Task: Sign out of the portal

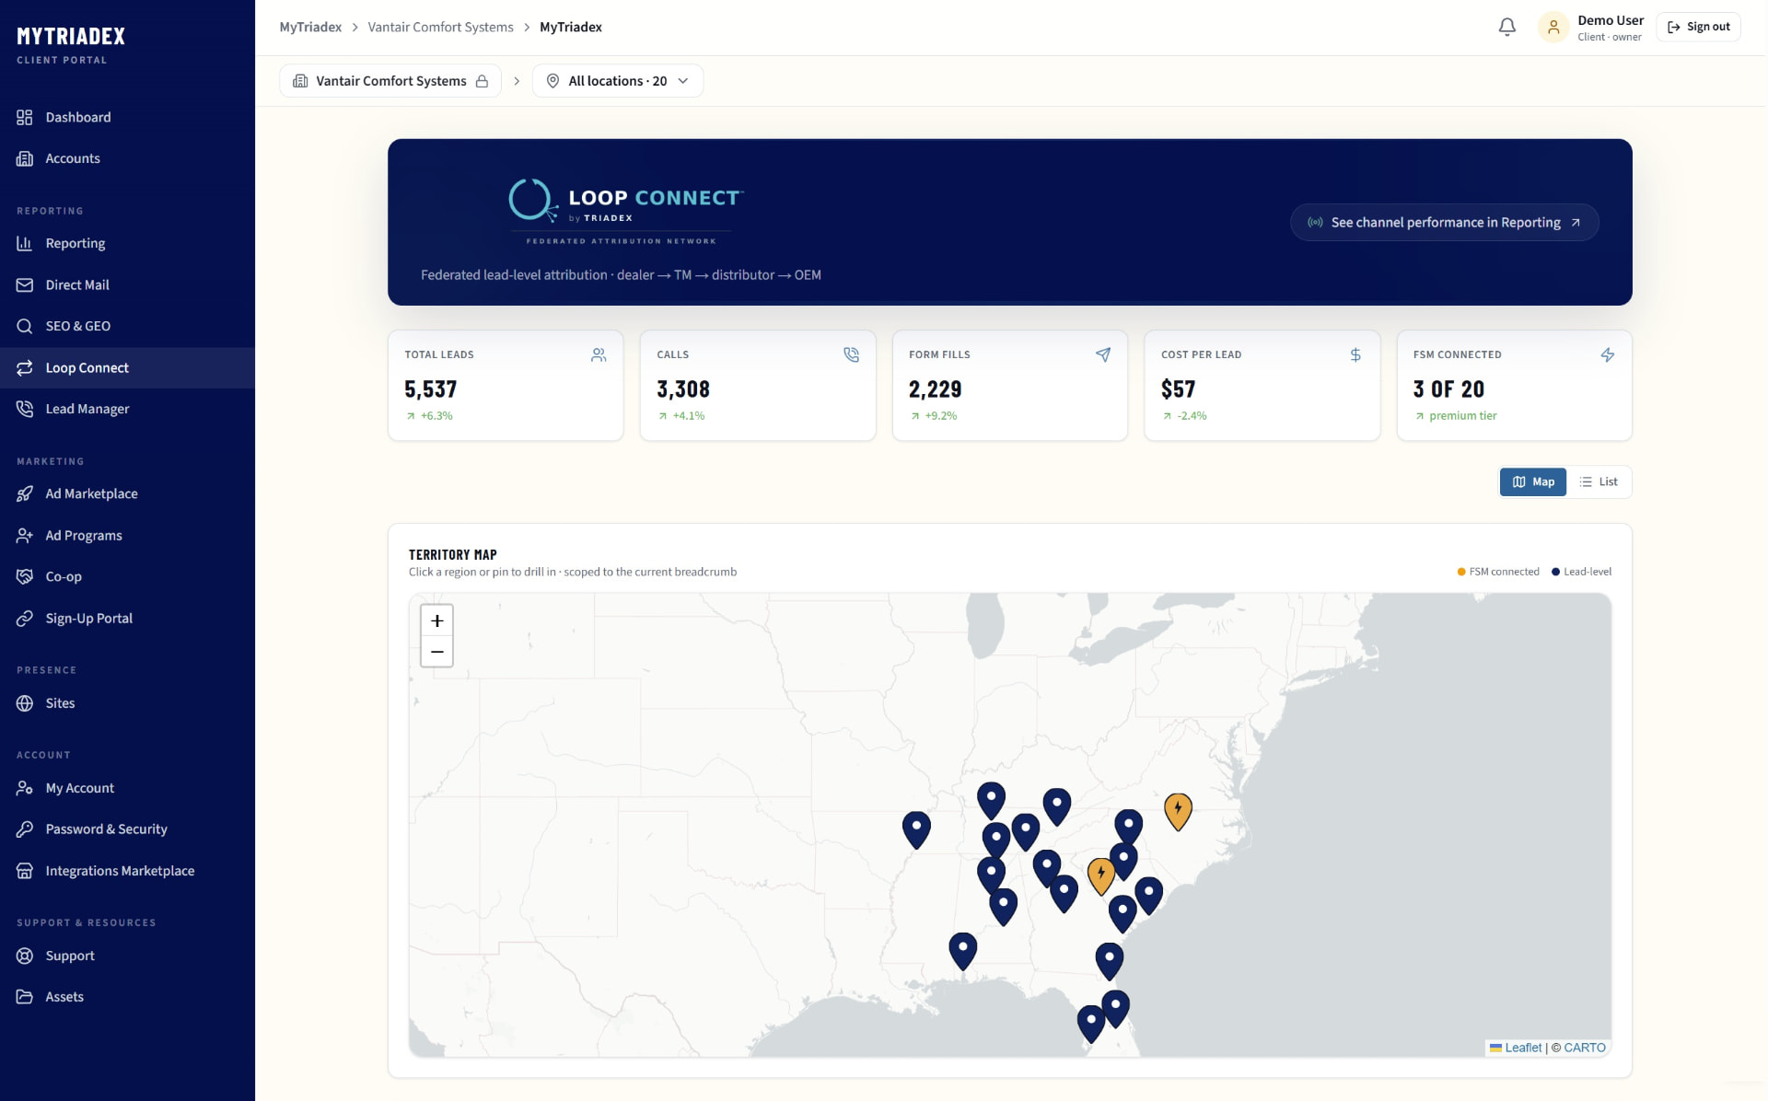Action: (1698, 27)
